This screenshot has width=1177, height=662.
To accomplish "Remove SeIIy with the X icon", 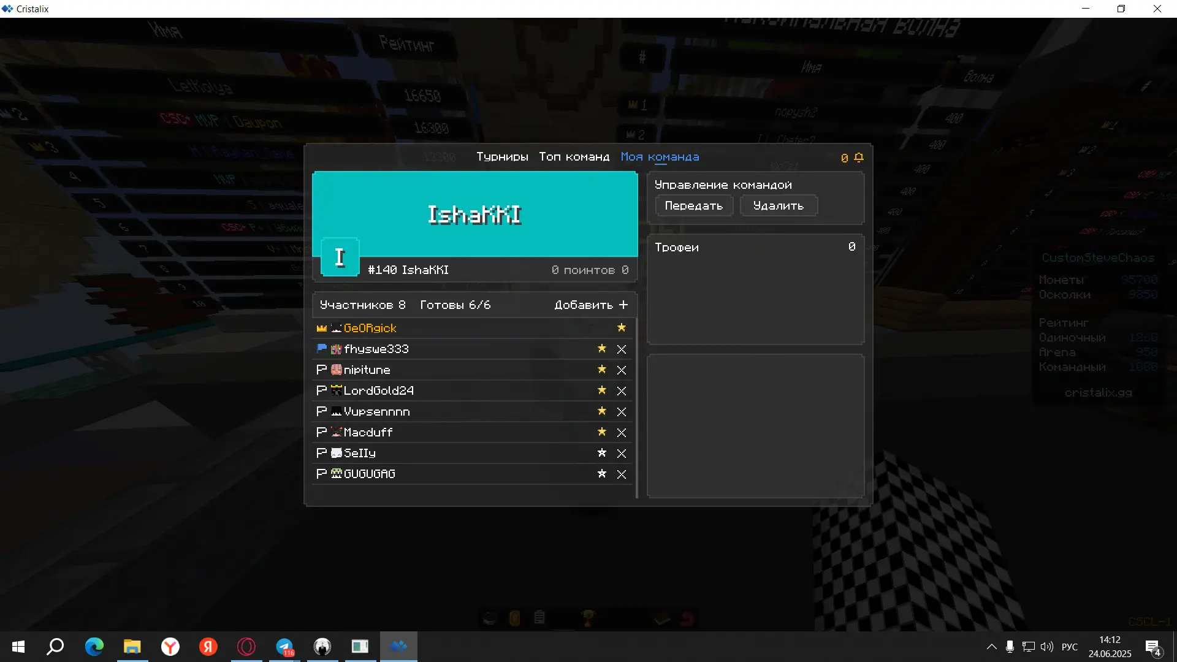I will (622, 454).
